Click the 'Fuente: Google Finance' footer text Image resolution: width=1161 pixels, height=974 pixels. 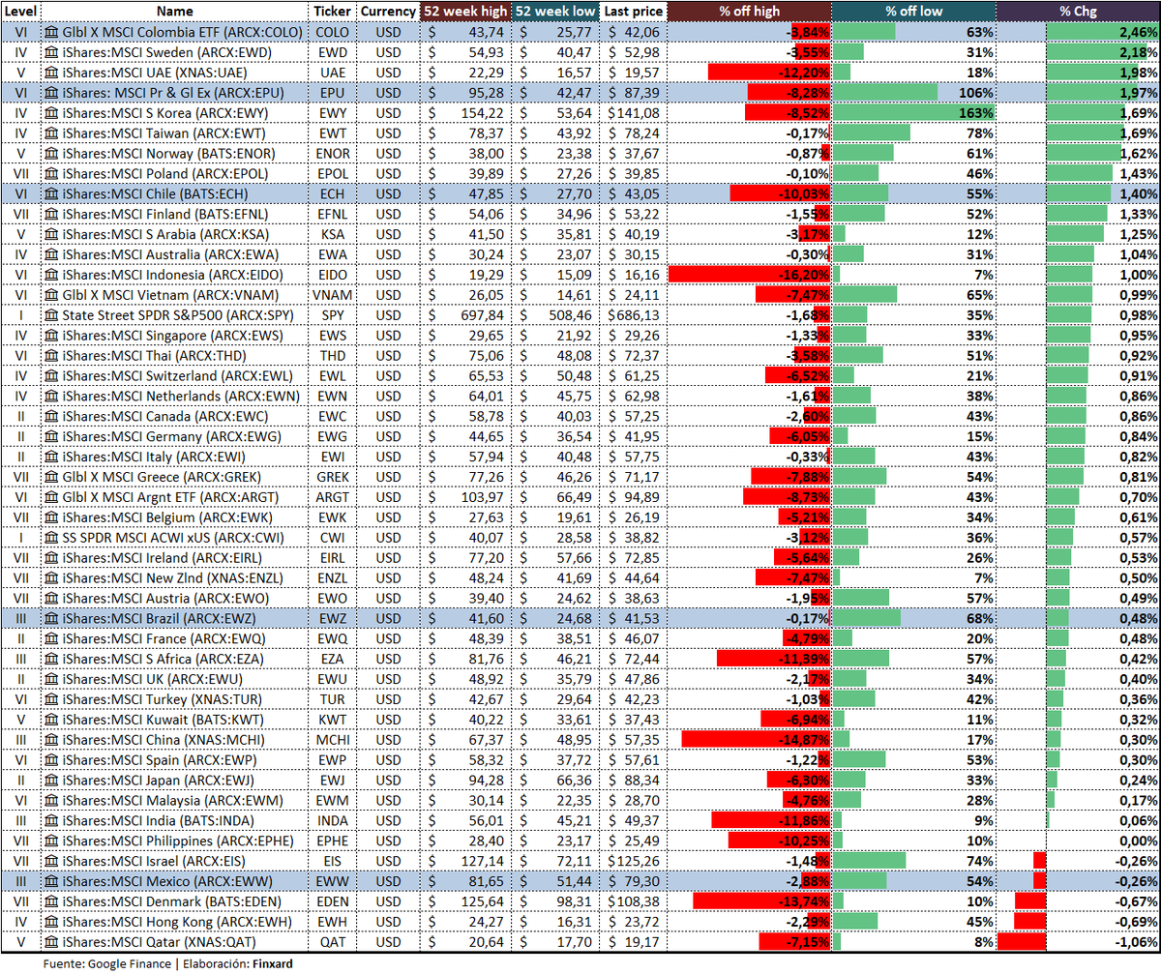pyautogui.click(x=107, y=964)
